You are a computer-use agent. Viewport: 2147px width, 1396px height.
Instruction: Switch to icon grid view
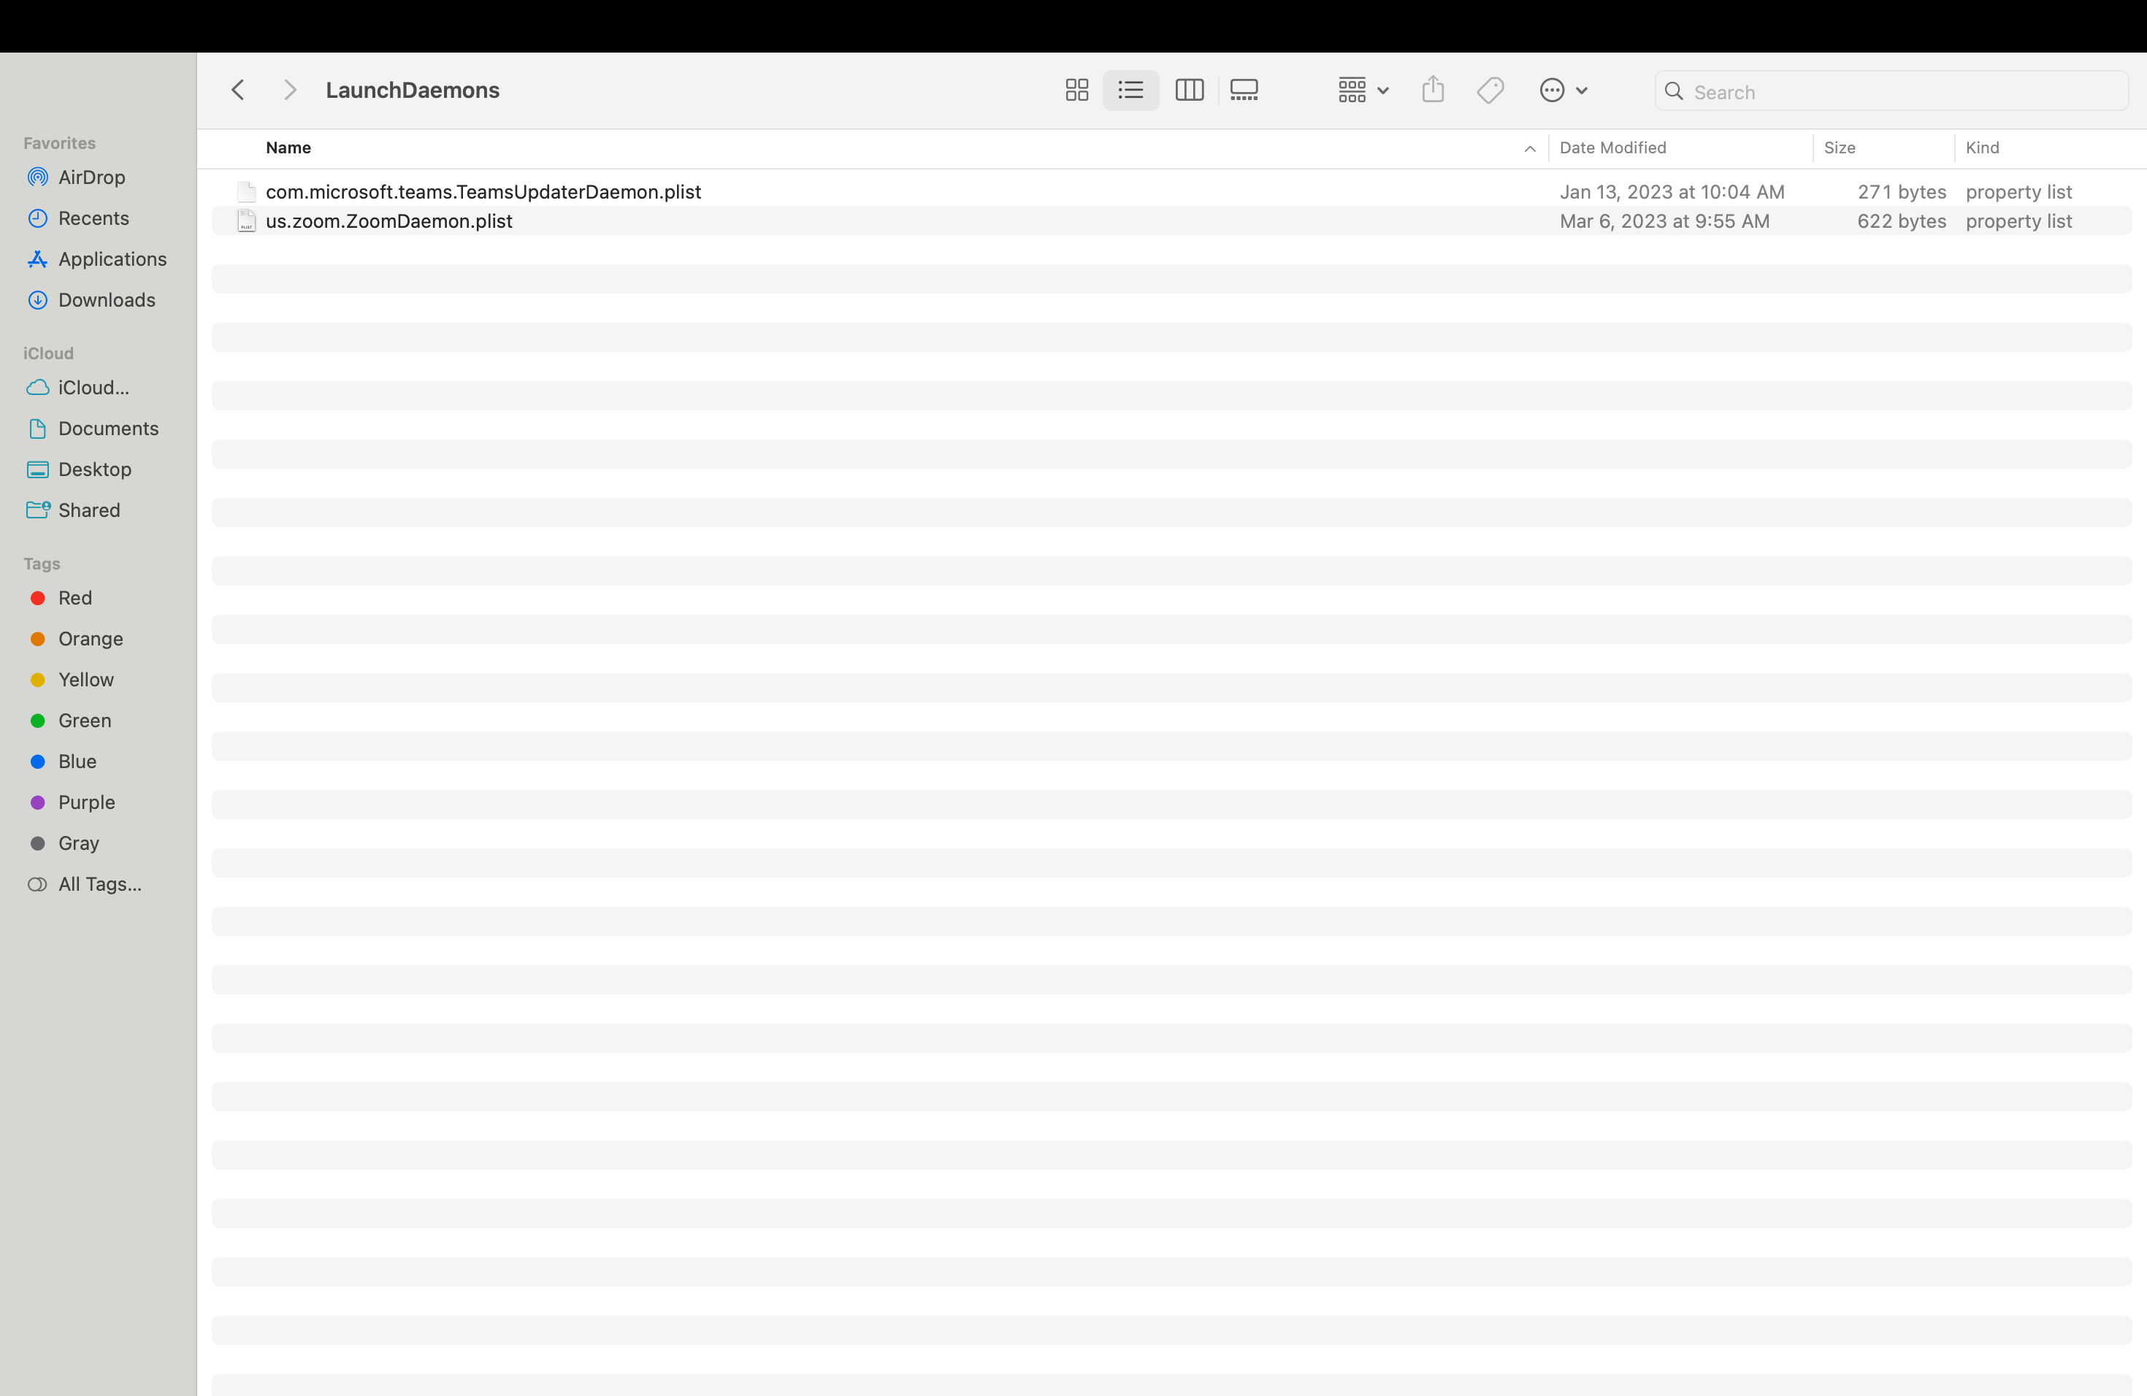pyautogui.click(x=1076, y=91)
